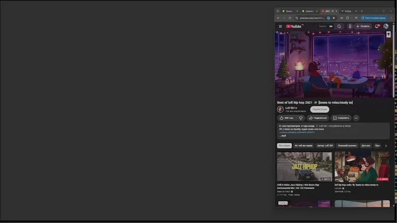Click the translate icon in address bar
This screenshot has width=397, height=223.
click(x=329, y=18)
